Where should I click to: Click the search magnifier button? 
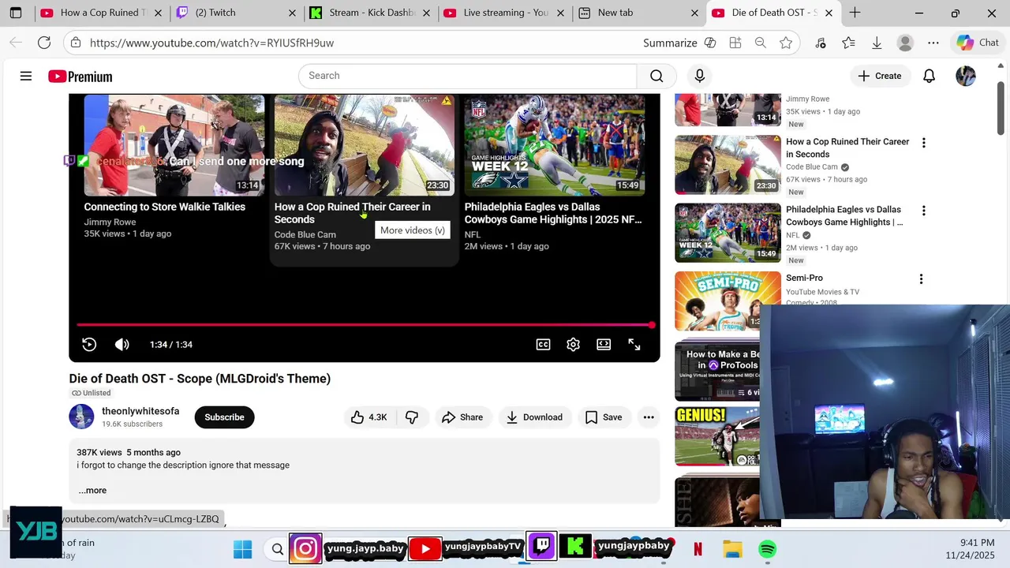(x=656, y=76)
